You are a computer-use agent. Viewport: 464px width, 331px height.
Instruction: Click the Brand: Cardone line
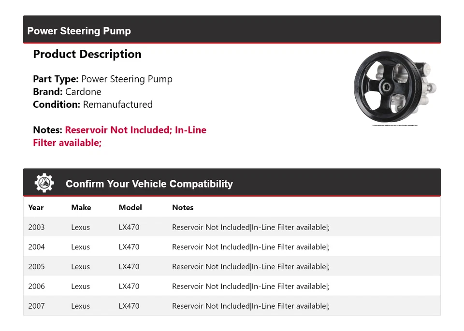67,92
